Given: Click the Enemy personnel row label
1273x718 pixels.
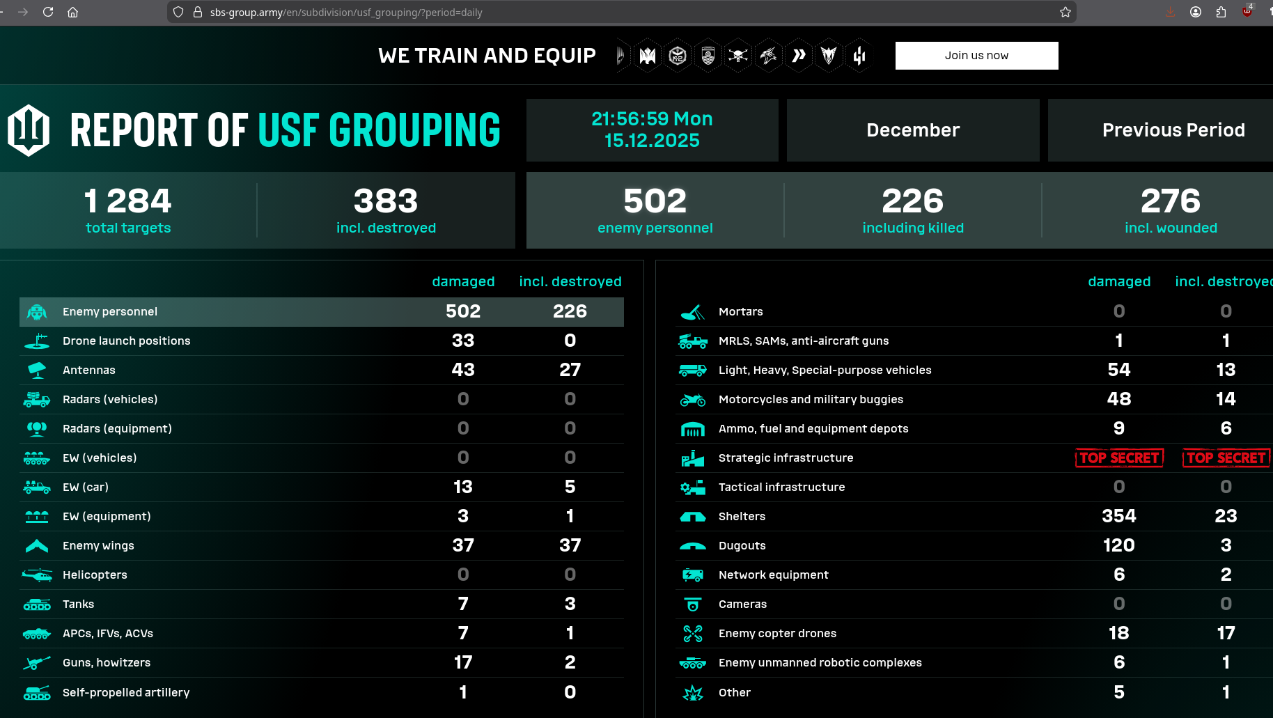Looking at the screenshot, I should 110,312.
